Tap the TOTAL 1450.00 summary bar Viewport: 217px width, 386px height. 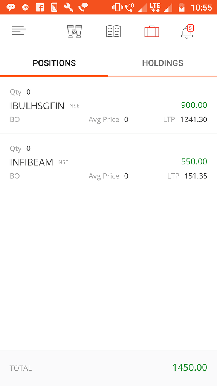click(x=108, y=368)
